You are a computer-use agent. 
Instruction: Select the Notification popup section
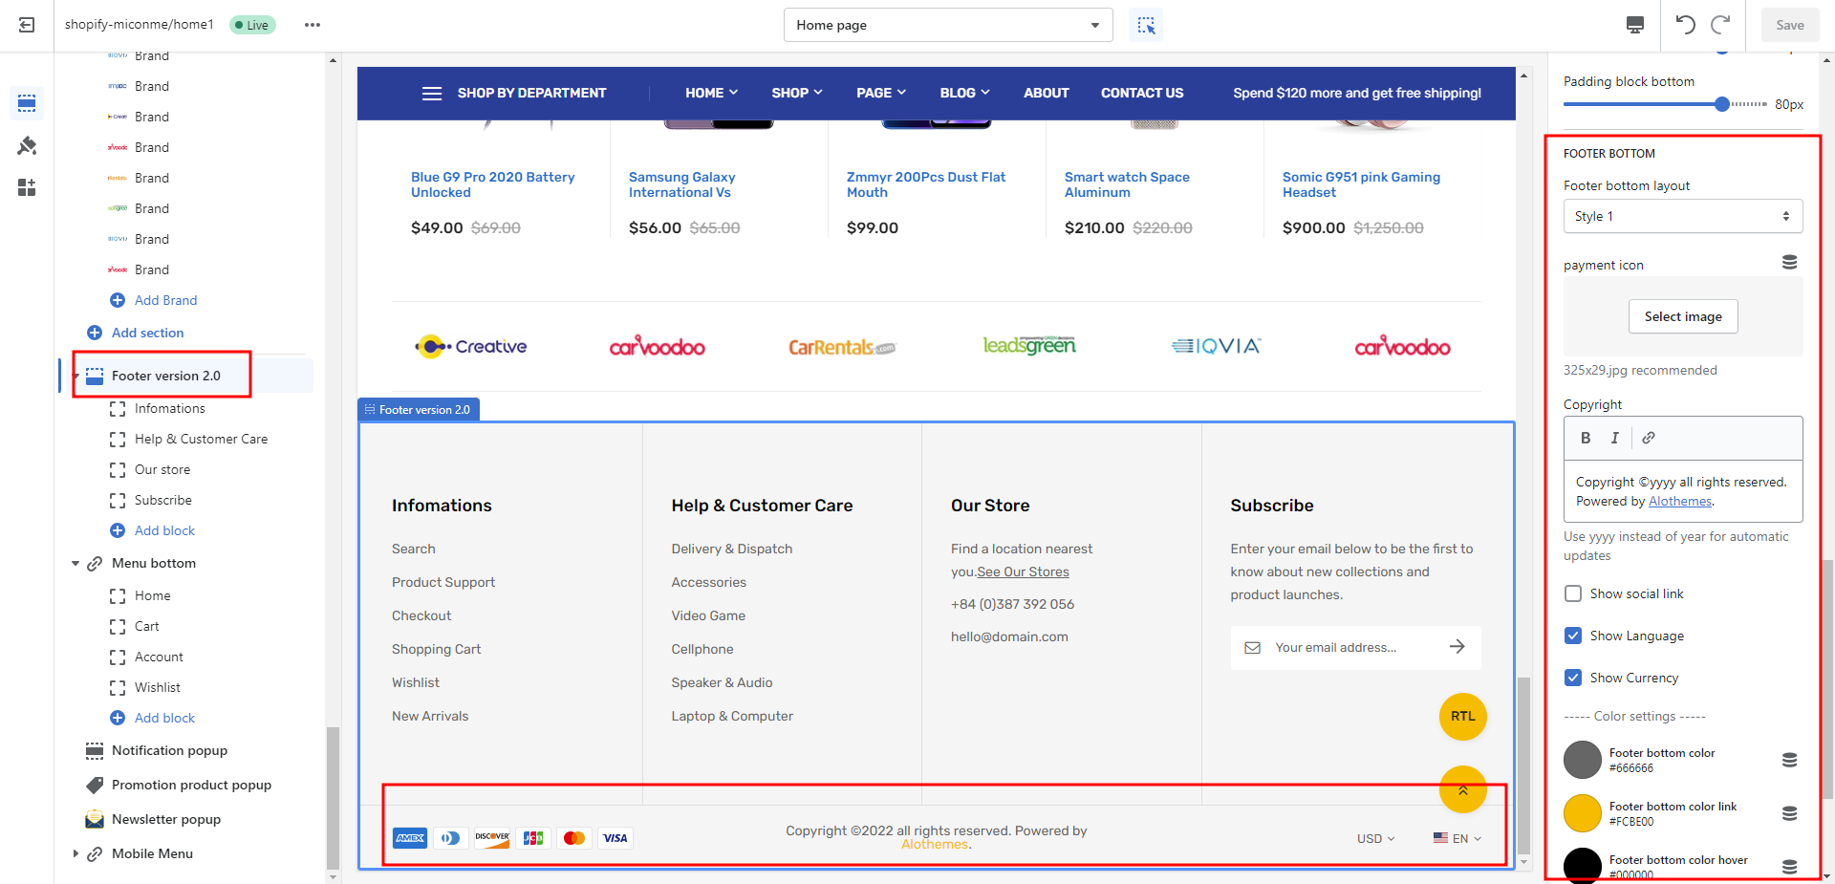[x=169, y=750]
